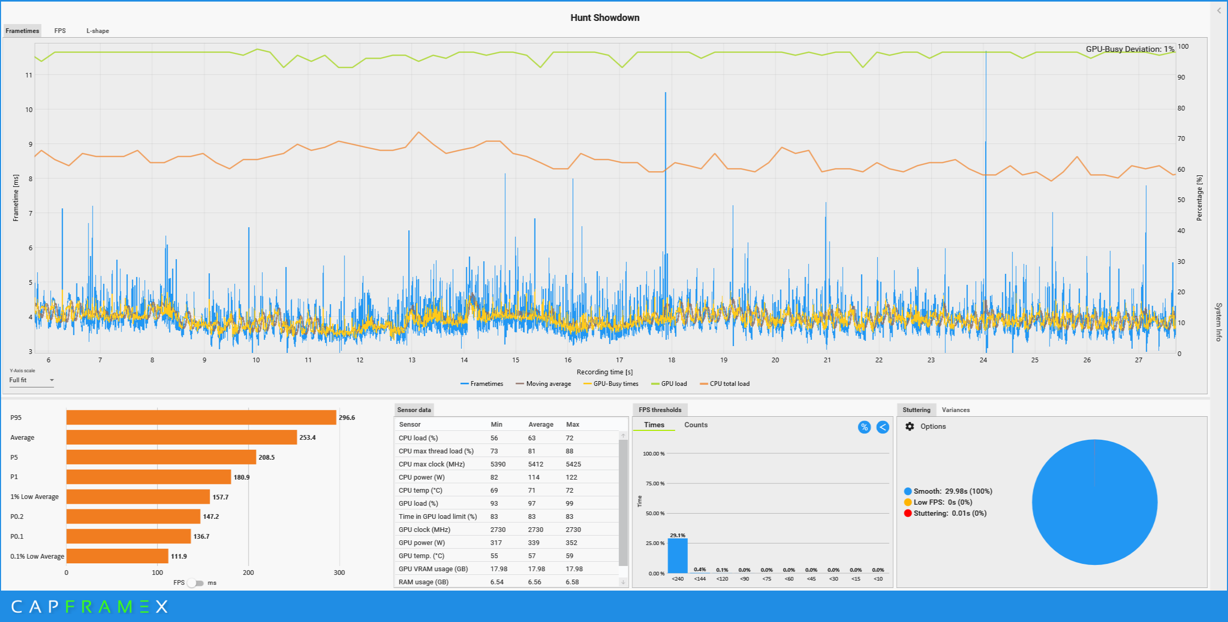Click the less-than arrow button in FPS thresholds
The image size is (1228, 622).
(883, 427)
